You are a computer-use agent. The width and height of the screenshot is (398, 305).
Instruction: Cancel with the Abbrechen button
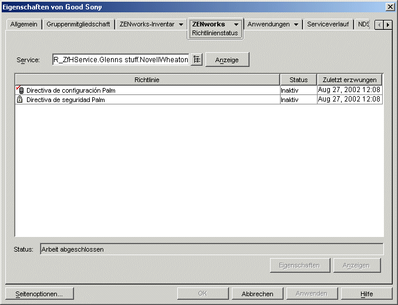[x=257, y=294]
